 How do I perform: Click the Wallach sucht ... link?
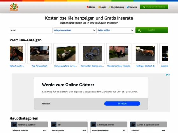coord(17,66)
